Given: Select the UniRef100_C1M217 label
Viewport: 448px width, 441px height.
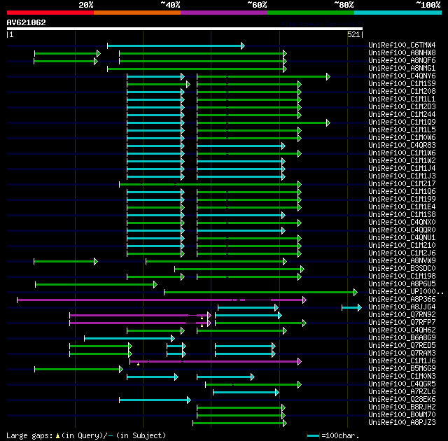Looking at the screenshot, I should click(x=402, y=184).
